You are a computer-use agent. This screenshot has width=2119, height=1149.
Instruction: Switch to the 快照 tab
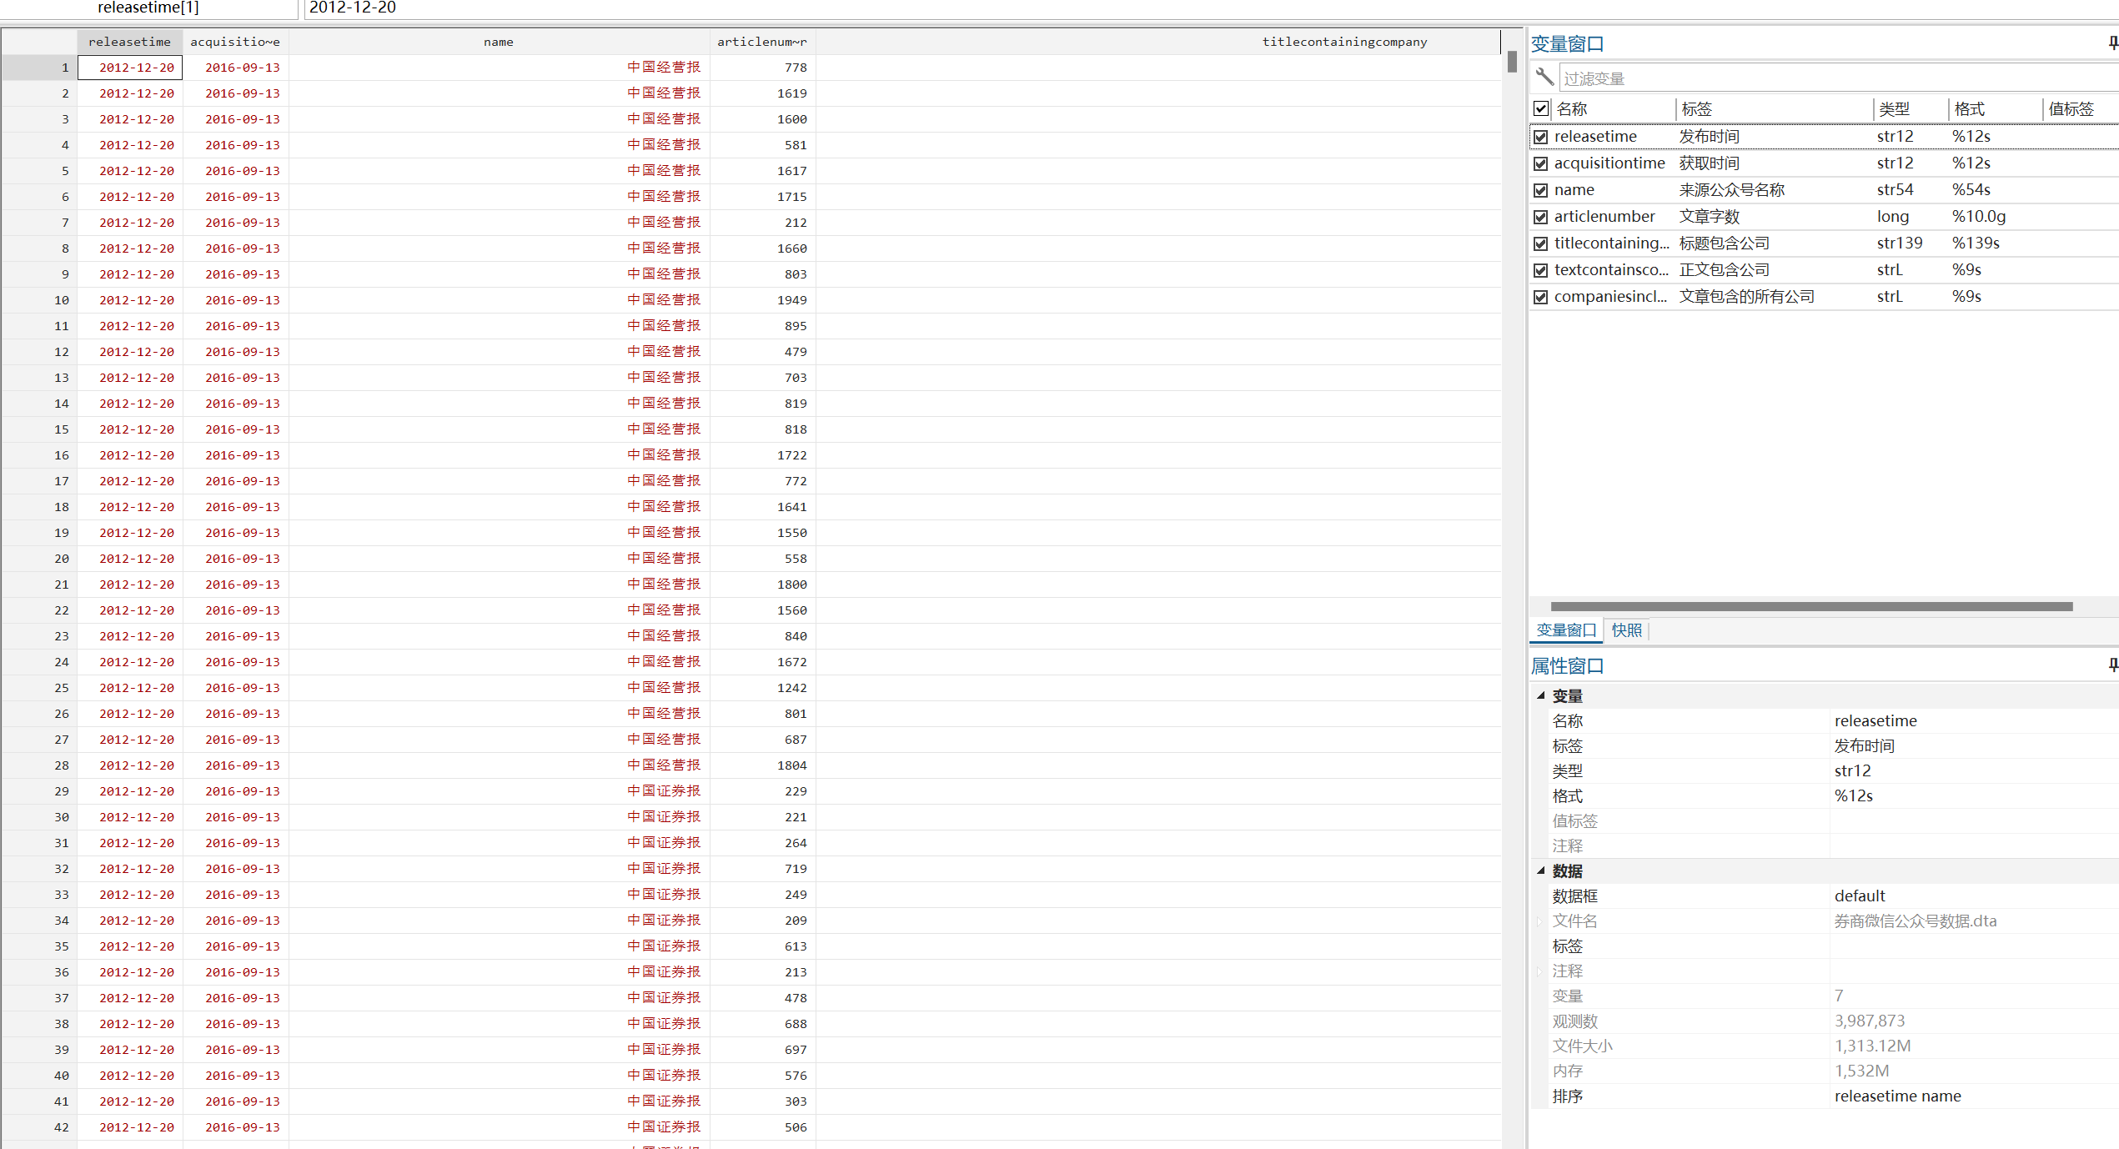coord(1626,630)
